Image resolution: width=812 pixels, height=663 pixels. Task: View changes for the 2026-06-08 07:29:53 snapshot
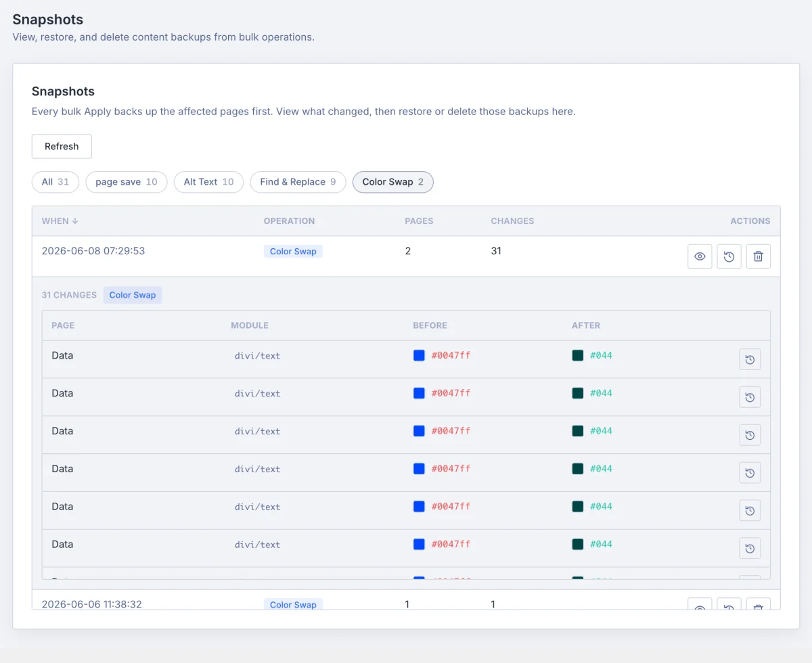pos(700,256)
